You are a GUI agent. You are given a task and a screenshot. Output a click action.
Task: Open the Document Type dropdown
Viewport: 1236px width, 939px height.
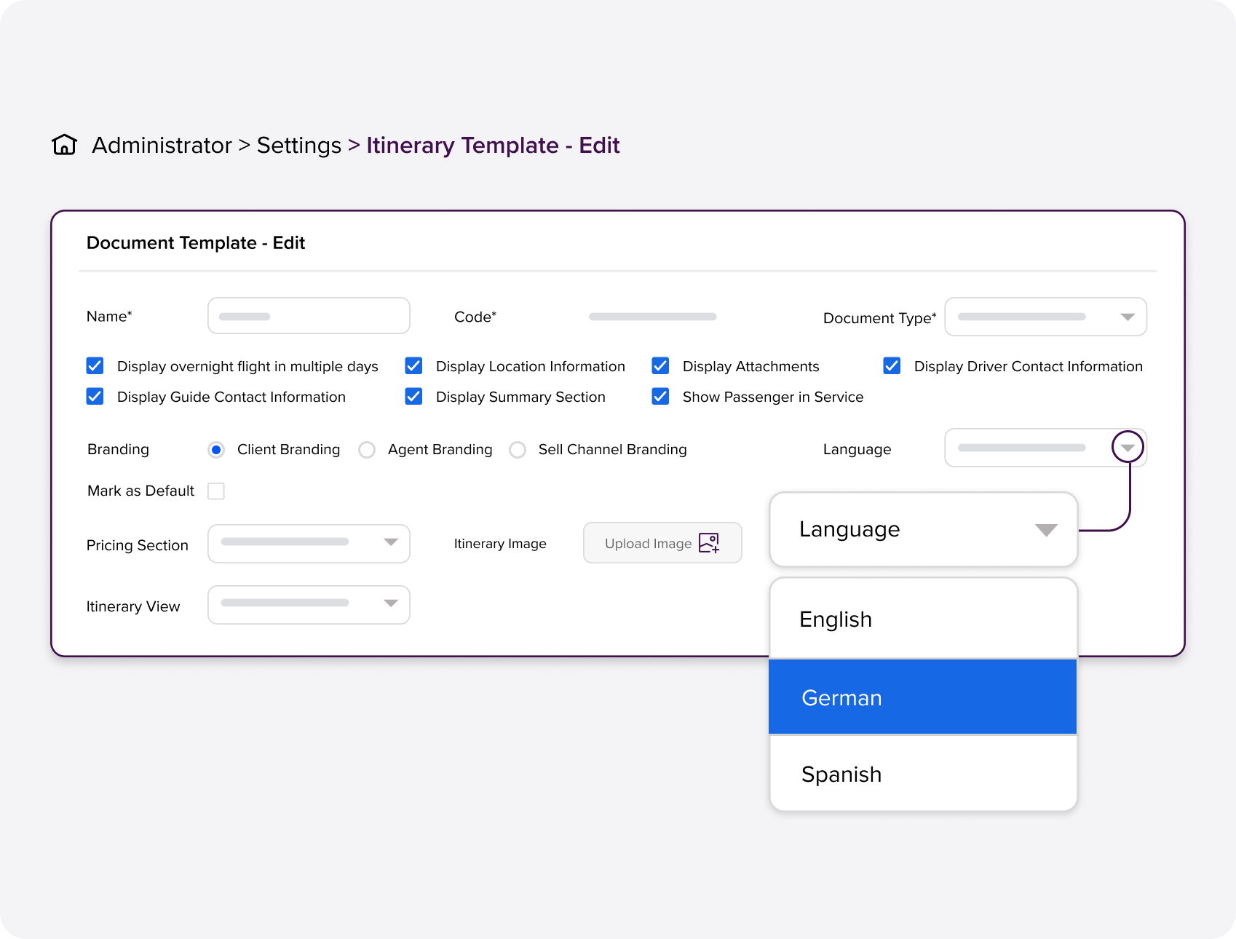click(x=1045, y=317)
